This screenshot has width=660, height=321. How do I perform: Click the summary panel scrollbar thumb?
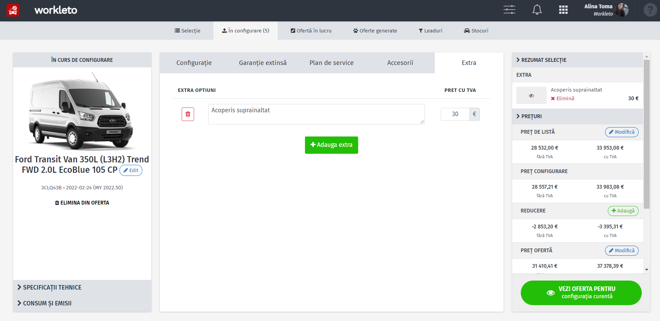[647, 134]
